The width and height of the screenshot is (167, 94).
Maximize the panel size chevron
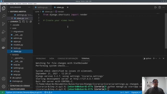coord(160,58)
